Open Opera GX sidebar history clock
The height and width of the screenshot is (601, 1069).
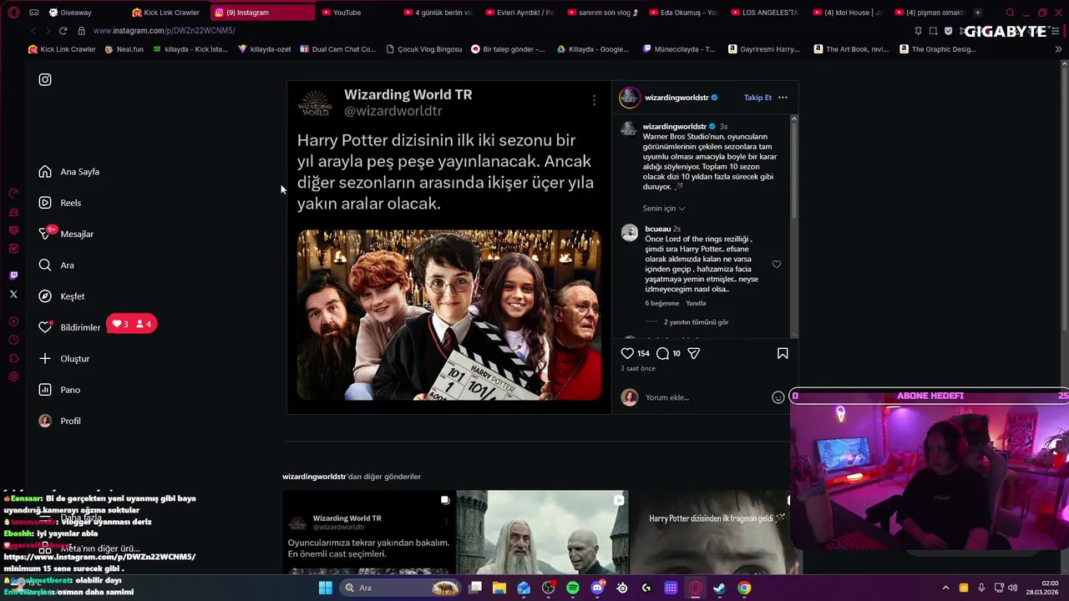click(x=13, y=340)
